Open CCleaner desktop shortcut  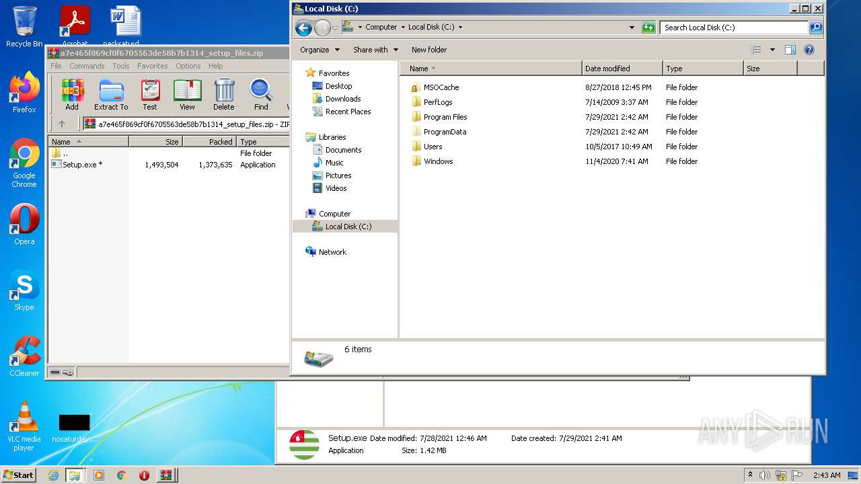coord(24,356)
